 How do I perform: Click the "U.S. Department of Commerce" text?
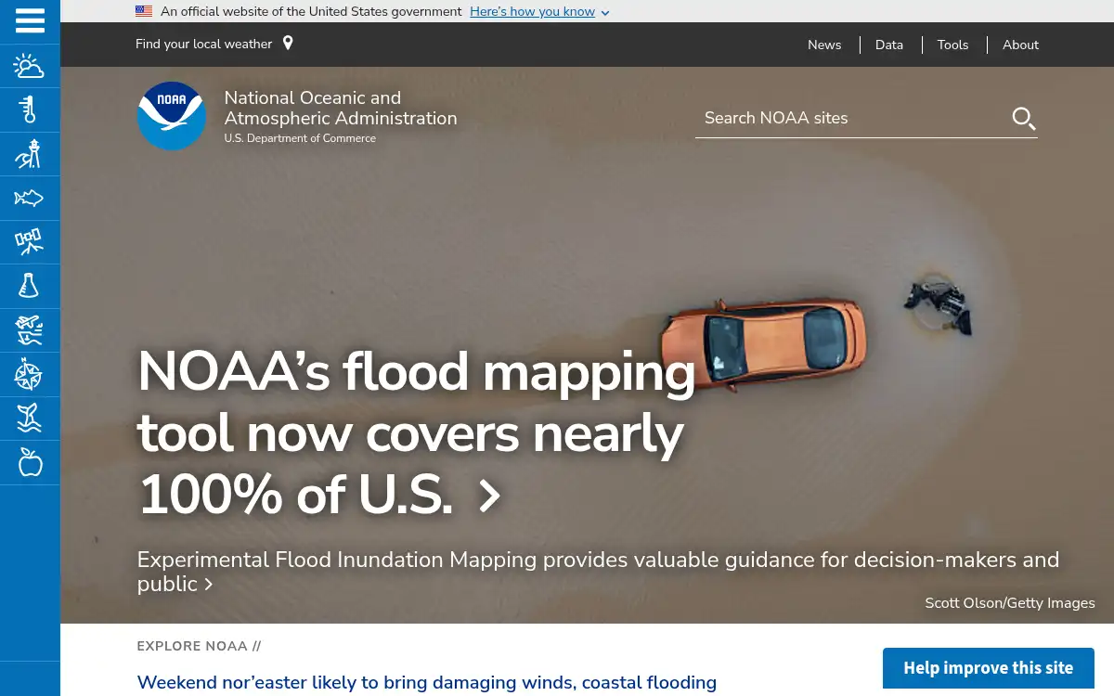[x=300, y=138]
